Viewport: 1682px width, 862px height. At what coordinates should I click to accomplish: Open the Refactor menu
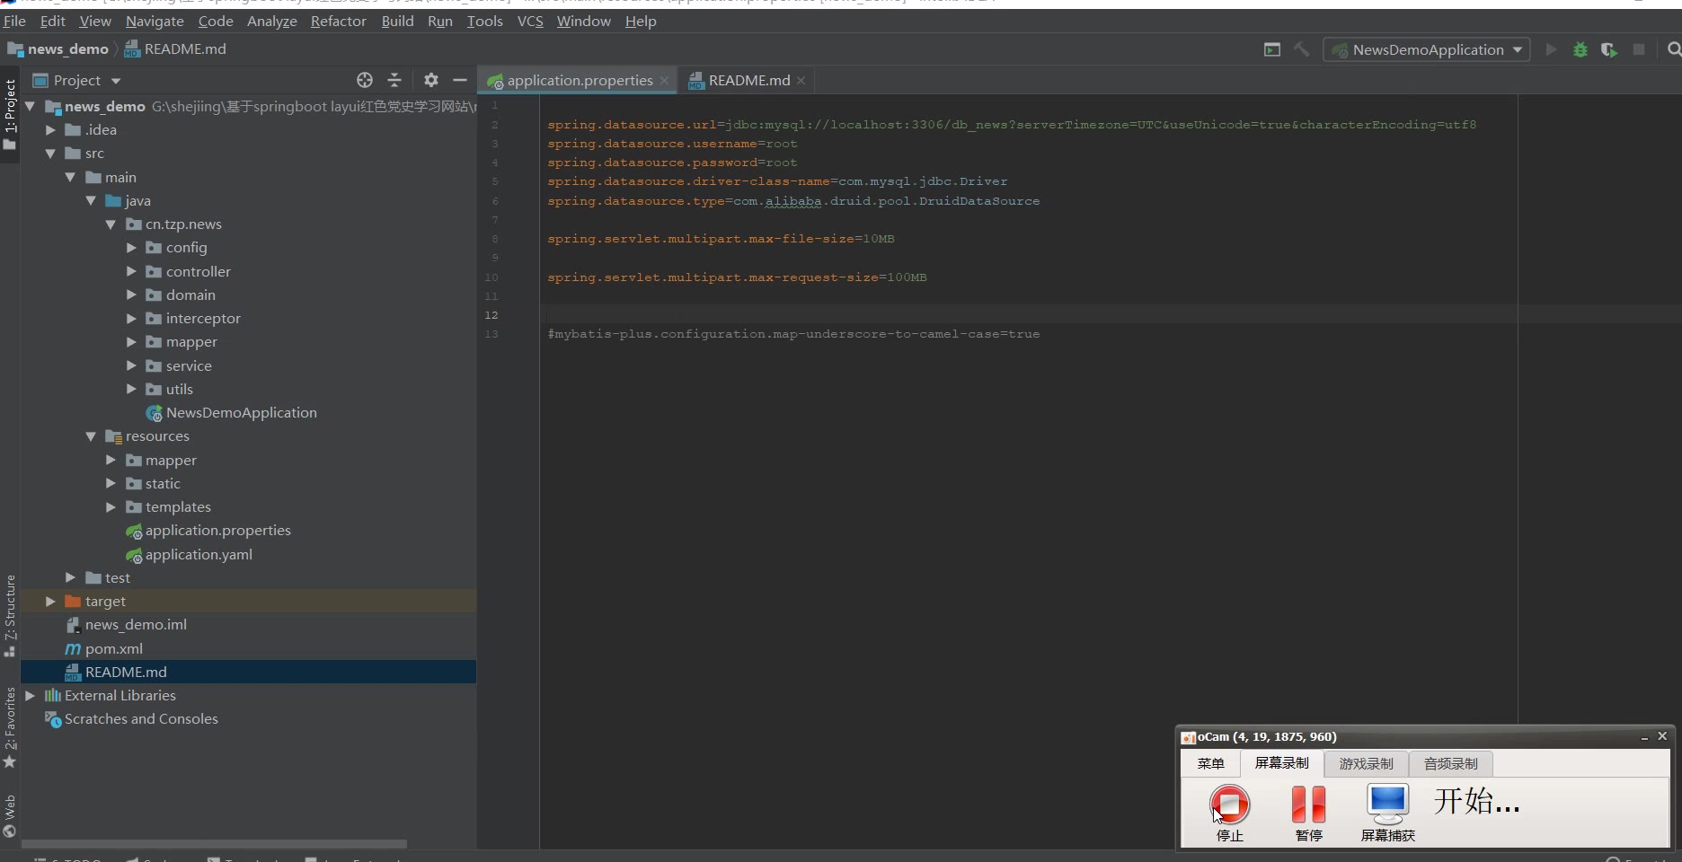pos(338,21)
